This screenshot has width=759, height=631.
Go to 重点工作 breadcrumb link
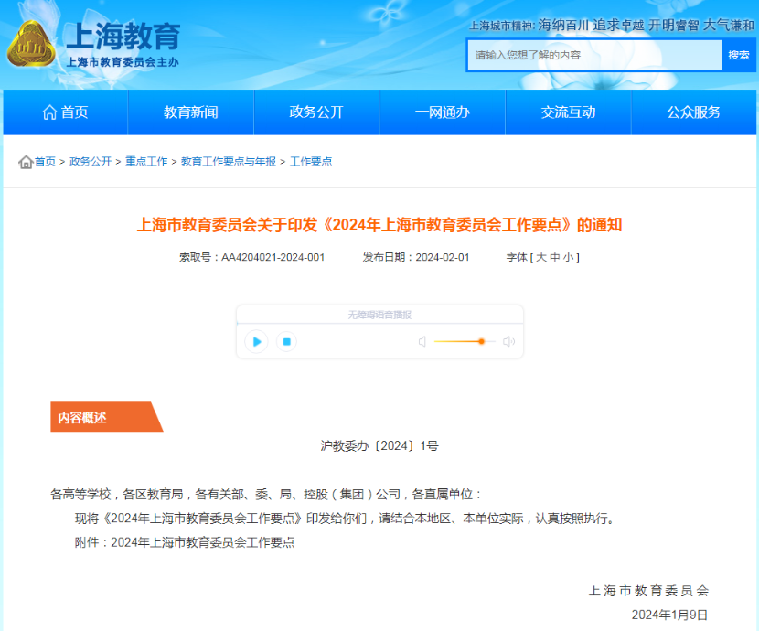point(146,162)
